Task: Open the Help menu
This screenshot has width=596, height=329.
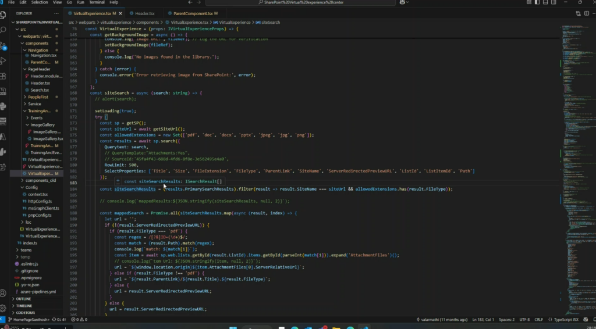Action: tap(113, 2)
